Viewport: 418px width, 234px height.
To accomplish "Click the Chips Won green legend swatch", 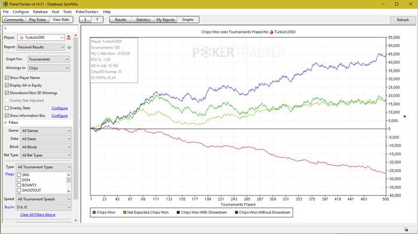I will 94,213.
